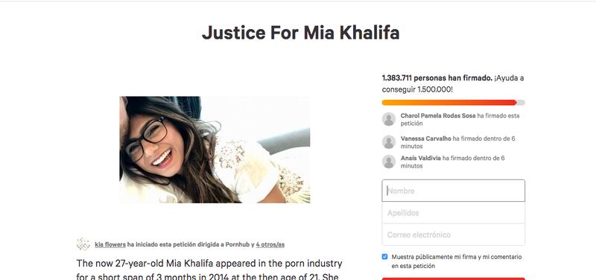Click the Vanessa Carvalho signer name
596x280 pixels.
(425, 139)
